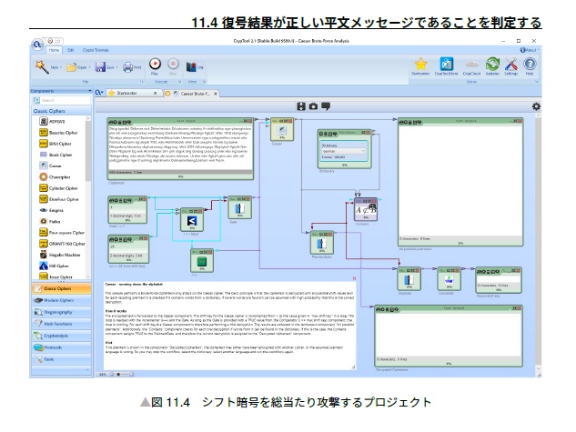
Task: Select Steganography category
Action: (x=61, y=312)
